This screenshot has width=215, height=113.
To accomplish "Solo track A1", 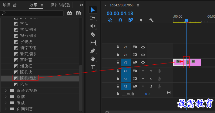I will (151, 71).
